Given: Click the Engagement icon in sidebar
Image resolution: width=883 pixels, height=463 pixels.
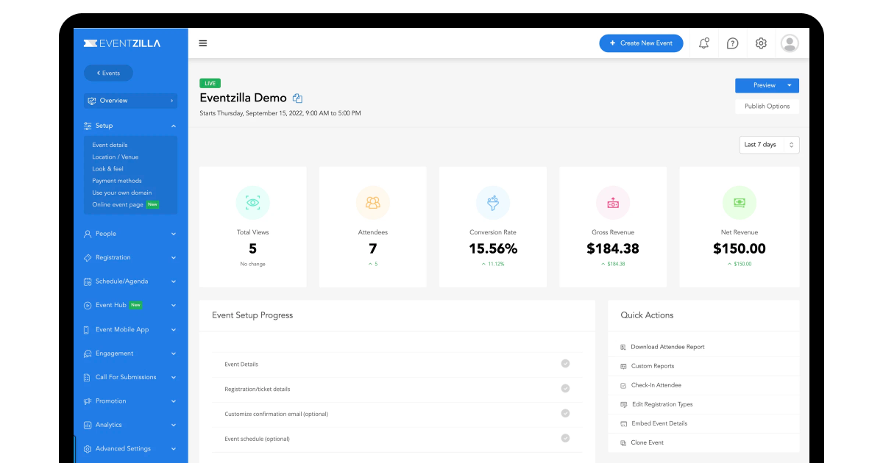Looking at the screenshot, I should click(x=88, y=353).
